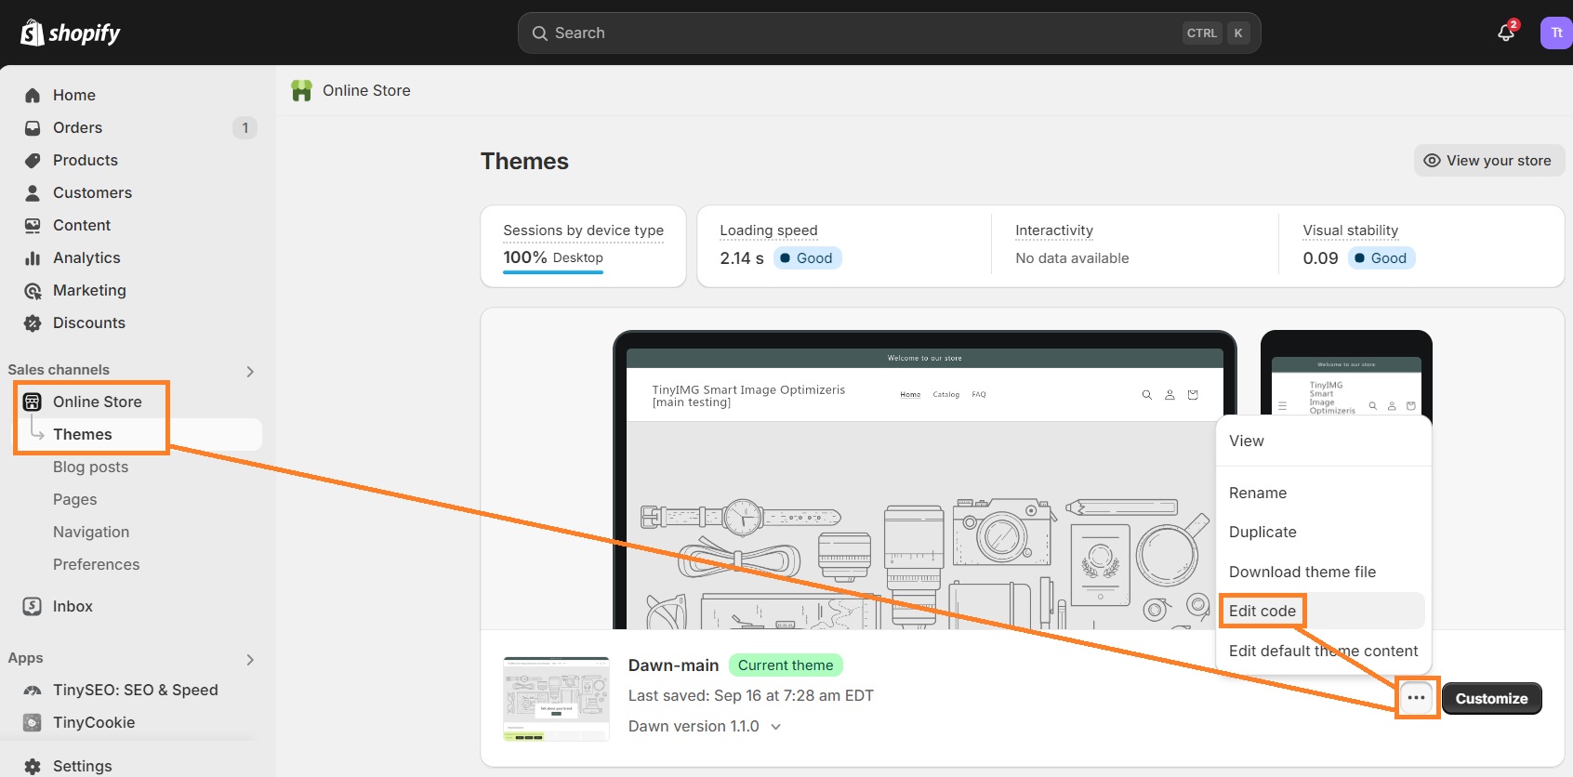Click the Online Store storefront icon in sidebar
This screenshot has width=1573, height=777.
(x=33, y=402)
